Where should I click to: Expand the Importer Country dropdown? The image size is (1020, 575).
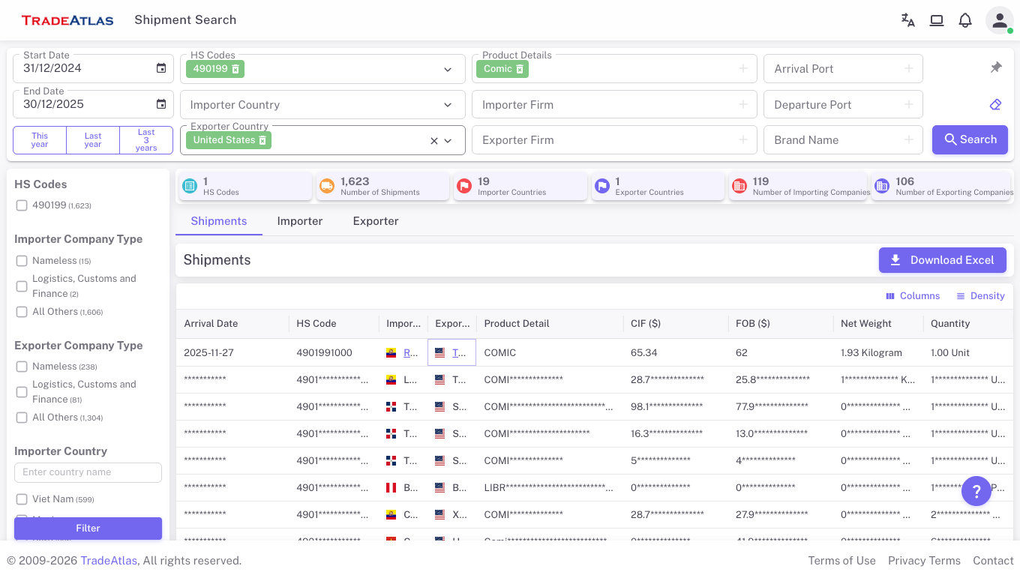[x=448, y=105]
